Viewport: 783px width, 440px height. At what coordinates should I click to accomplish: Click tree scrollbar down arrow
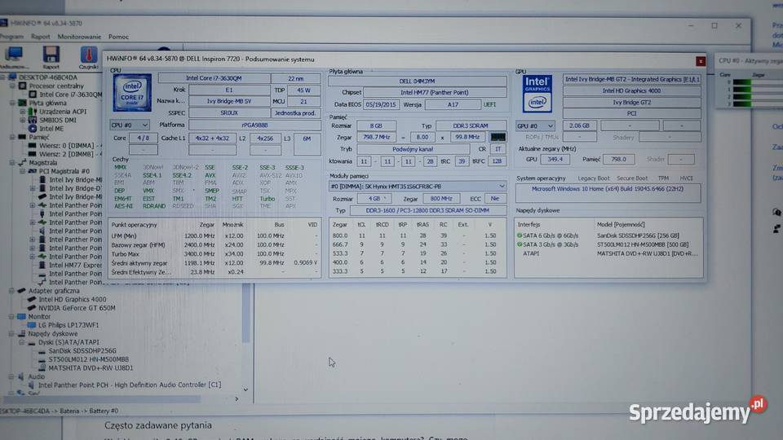[246, 389]
